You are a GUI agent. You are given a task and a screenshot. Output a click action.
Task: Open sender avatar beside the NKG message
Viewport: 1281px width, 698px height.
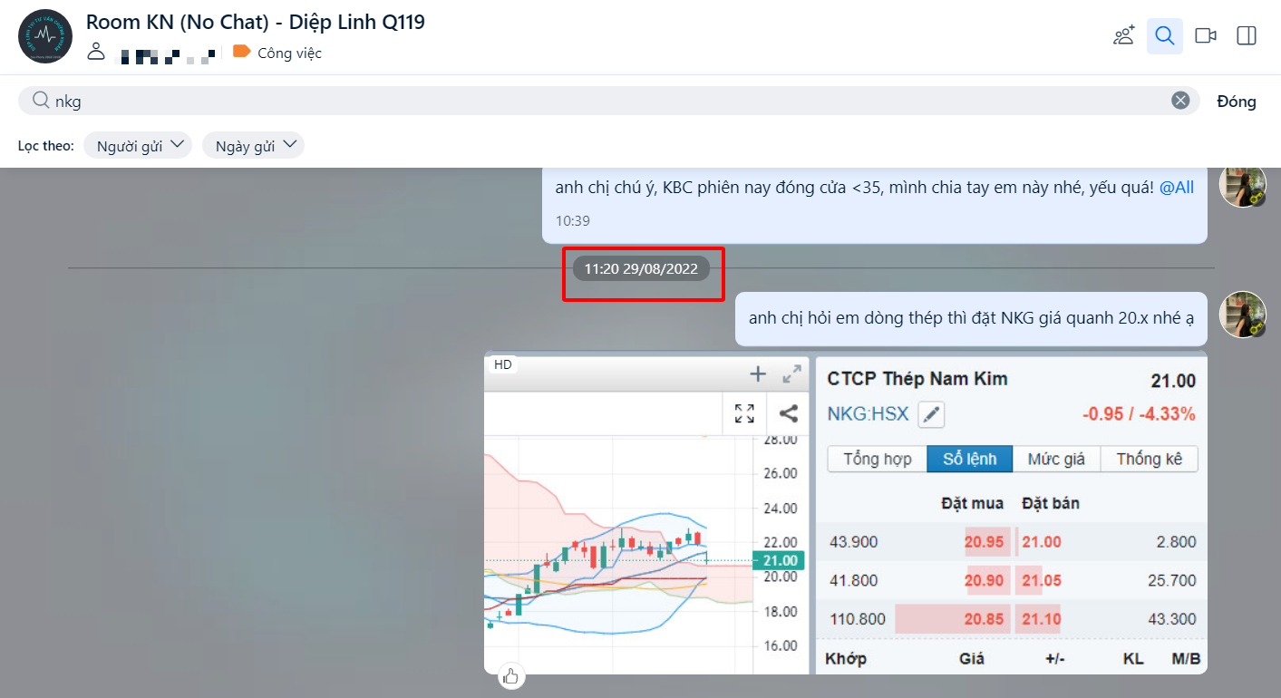1243,314
